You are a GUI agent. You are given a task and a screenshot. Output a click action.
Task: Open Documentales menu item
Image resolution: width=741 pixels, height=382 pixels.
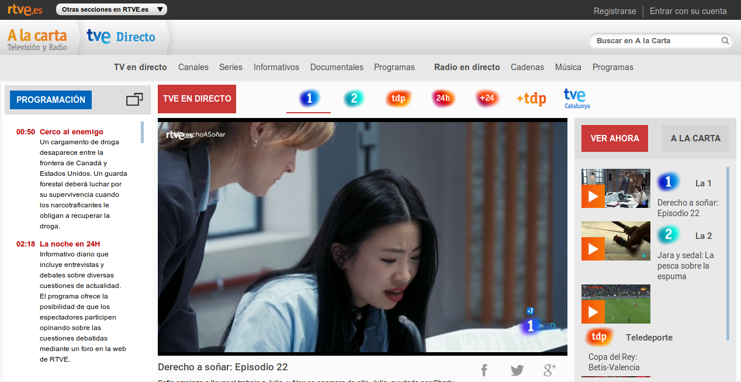click(x=337, y=67)
